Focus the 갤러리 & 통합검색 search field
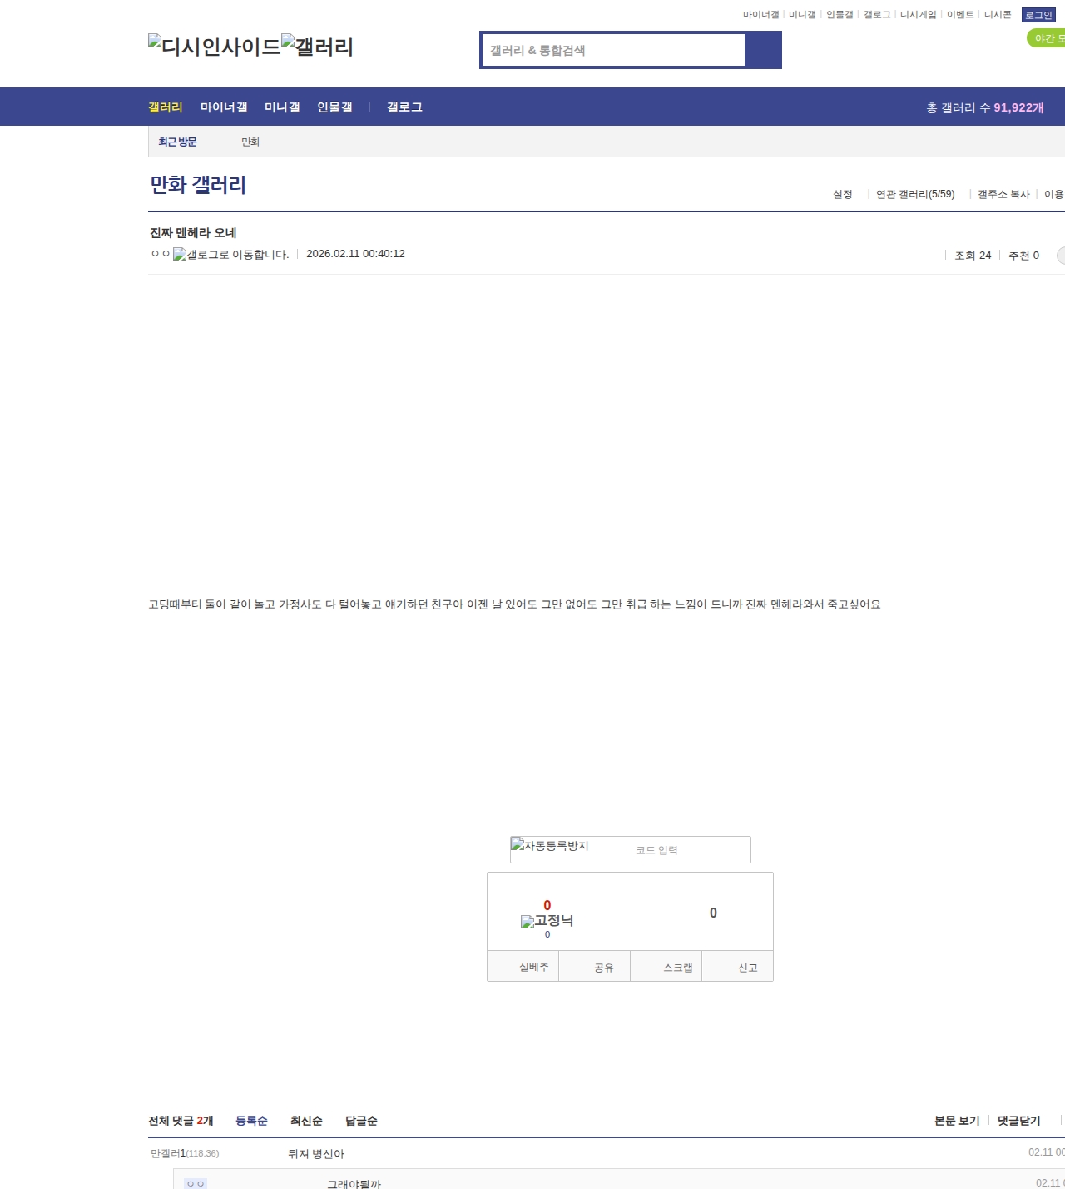Image resolution: width=1065 pixels, height=1189 pixels. tap(614, 50)
